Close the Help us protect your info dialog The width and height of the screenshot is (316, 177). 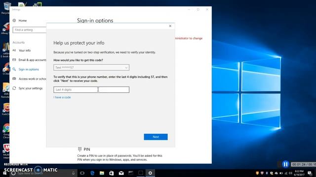(x=170, y=26)
